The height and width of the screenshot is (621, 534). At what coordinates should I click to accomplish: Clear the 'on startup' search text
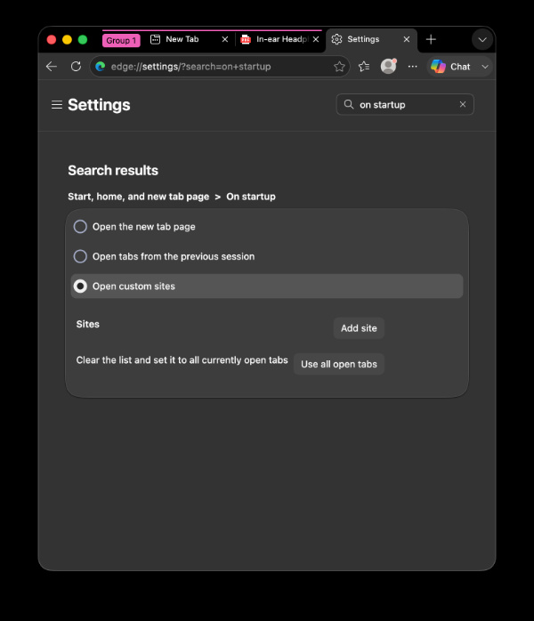(x=462, y=104)
